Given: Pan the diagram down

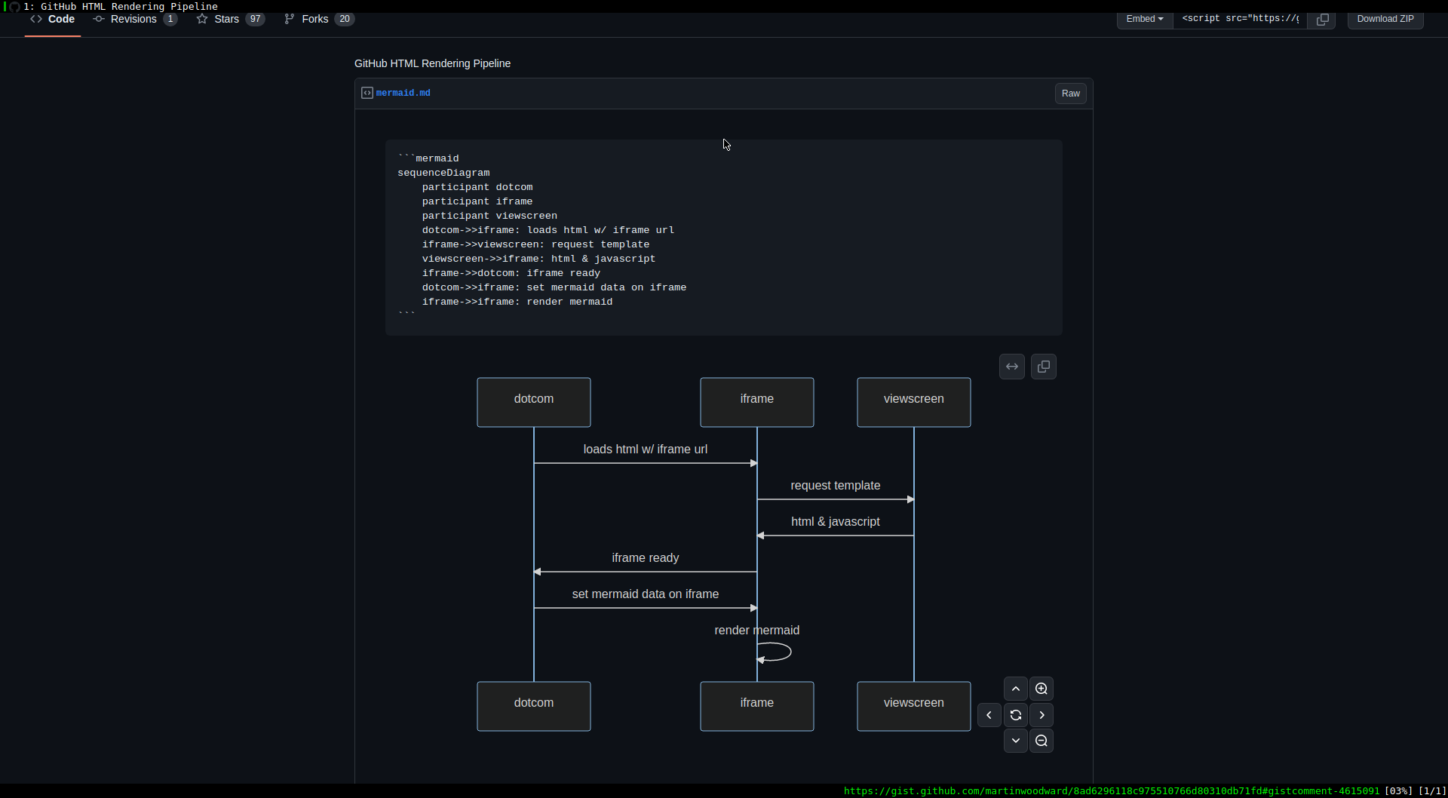Looking at the screenshot, I should tap(1016, 741).
